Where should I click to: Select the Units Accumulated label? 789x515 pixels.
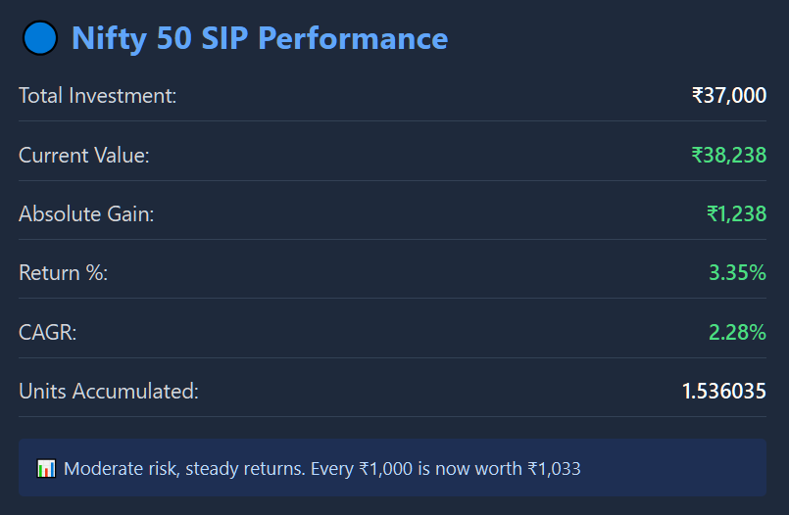pyautogui.click(x=108, y=392)
